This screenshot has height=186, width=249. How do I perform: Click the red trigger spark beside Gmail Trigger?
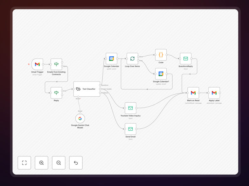click(29, 64)
